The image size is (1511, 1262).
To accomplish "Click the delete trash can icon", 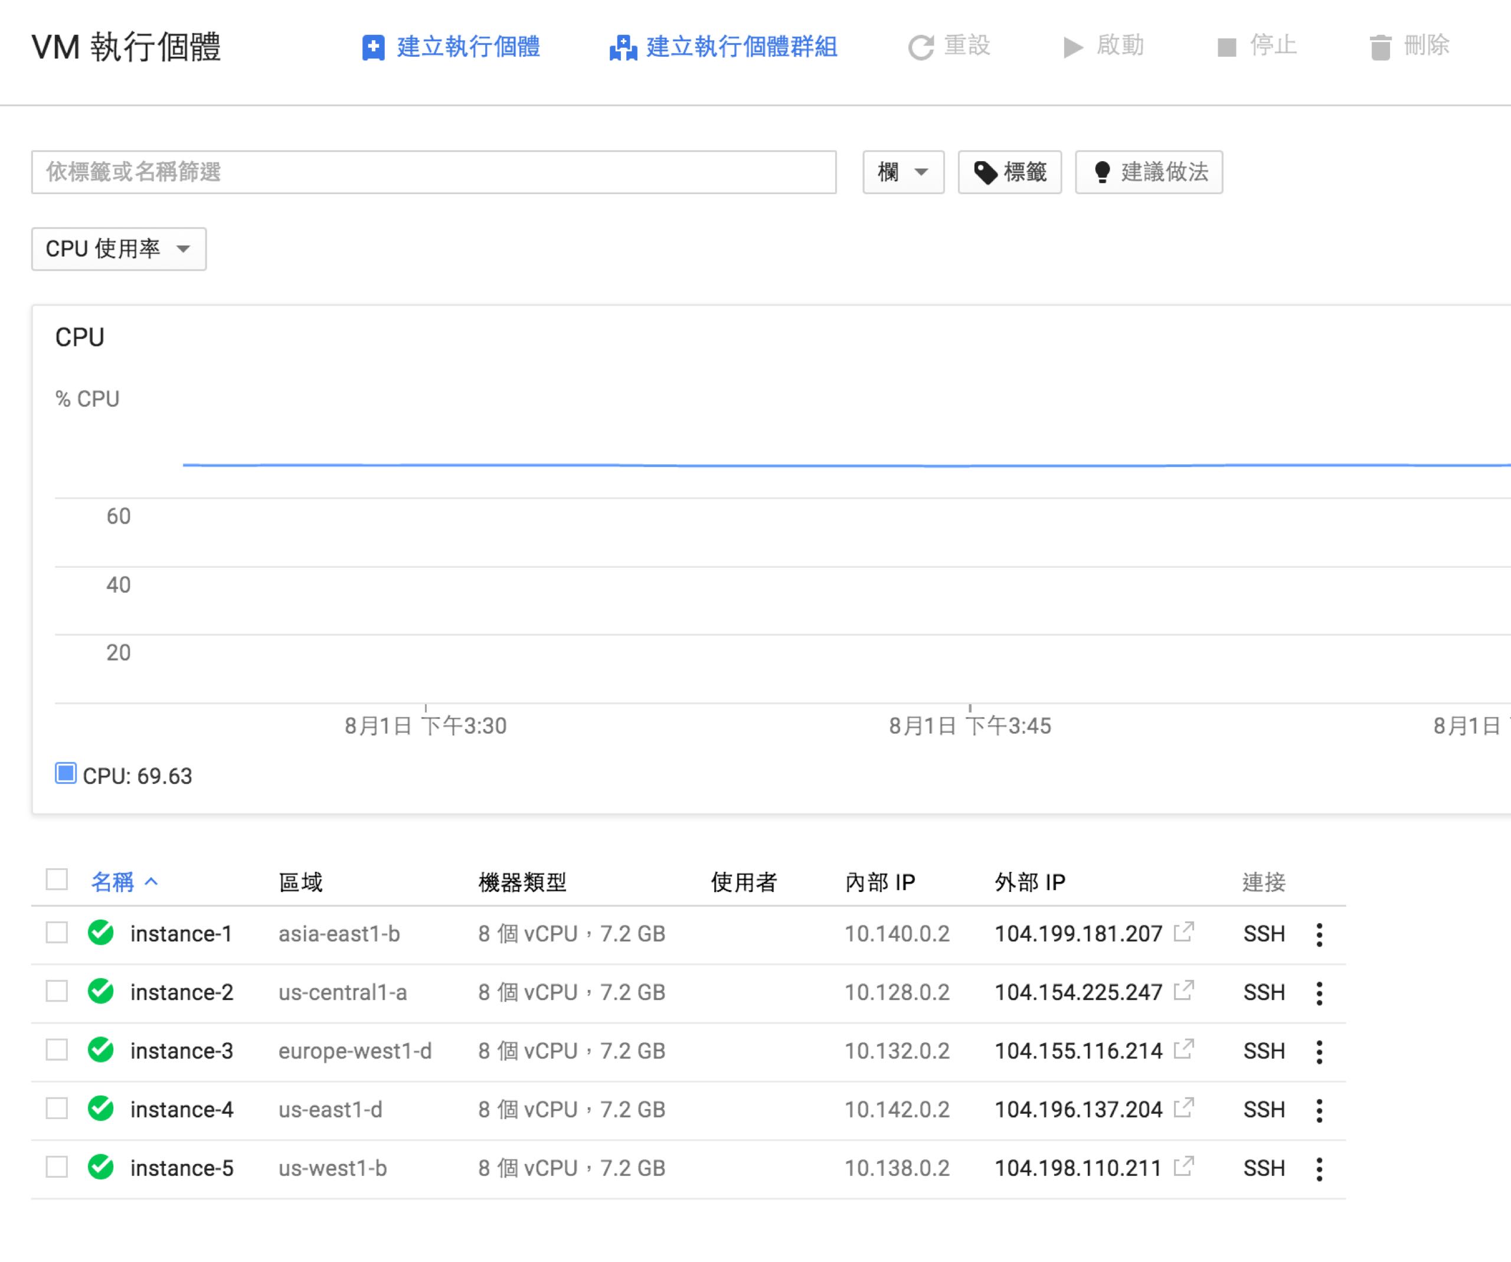I will tap(1379, 47).
